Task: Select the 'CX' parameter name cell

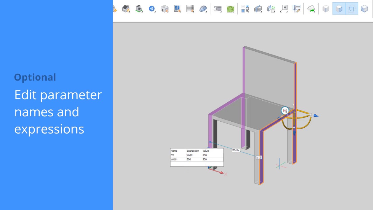Action: pyautogui.click(x=178, y=155)
